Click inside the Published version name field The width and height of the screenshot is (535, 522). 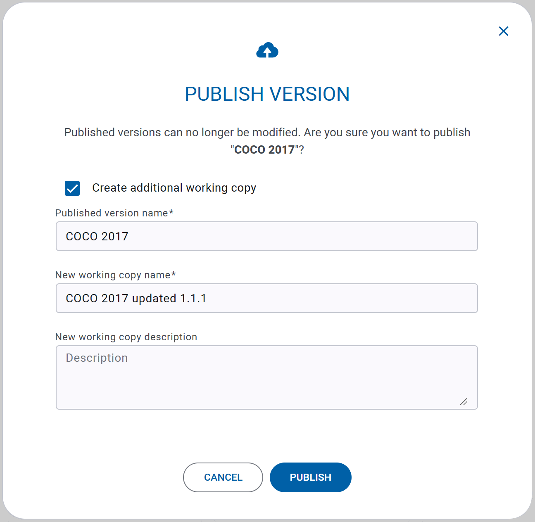[x=267, y=236]
